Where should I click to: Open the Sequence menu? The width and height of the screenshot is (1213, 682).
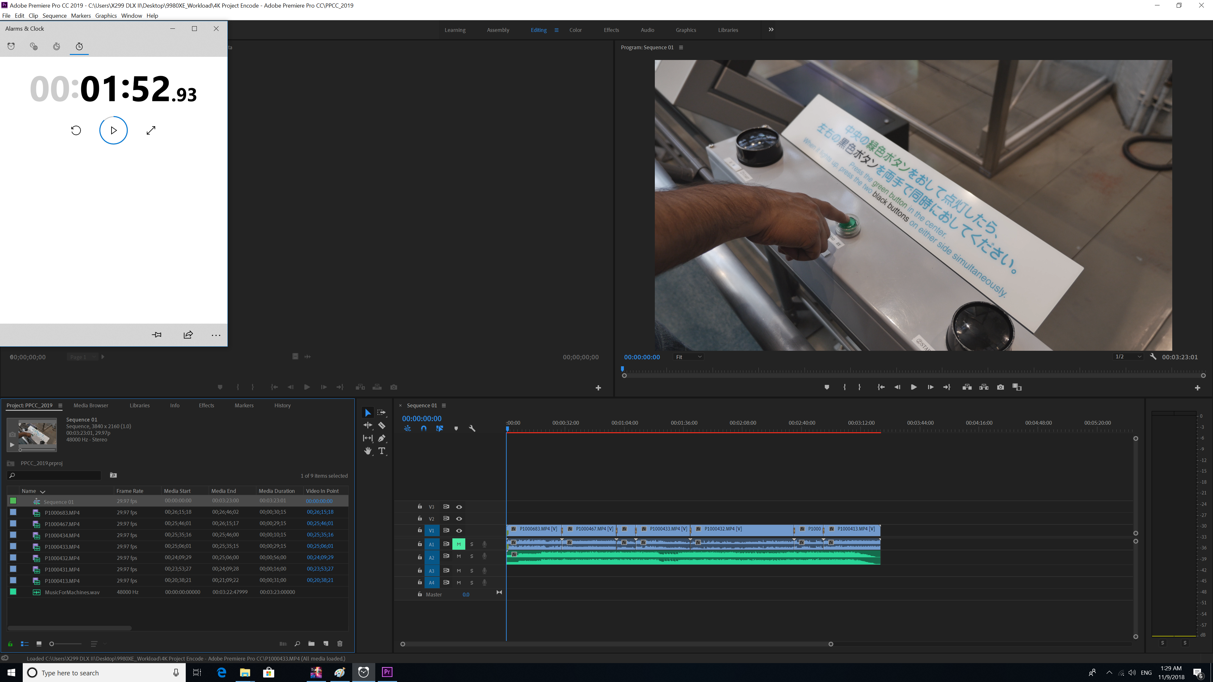tap(54, 15)
